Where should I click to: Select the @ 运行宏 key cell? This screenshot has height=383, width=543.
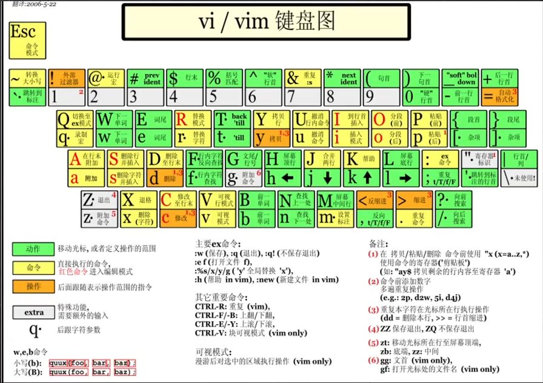tap(106, 78)
